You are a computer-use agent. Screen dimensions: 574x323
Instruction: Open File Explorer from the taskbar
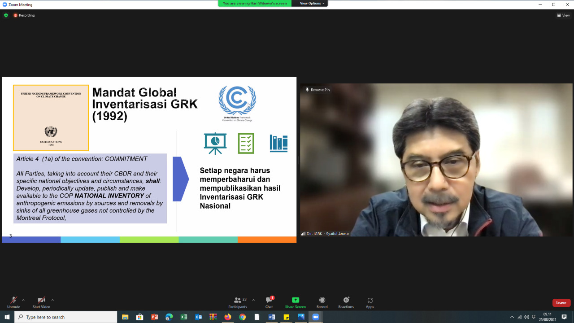pyautogui.click(x=125, y=317)
